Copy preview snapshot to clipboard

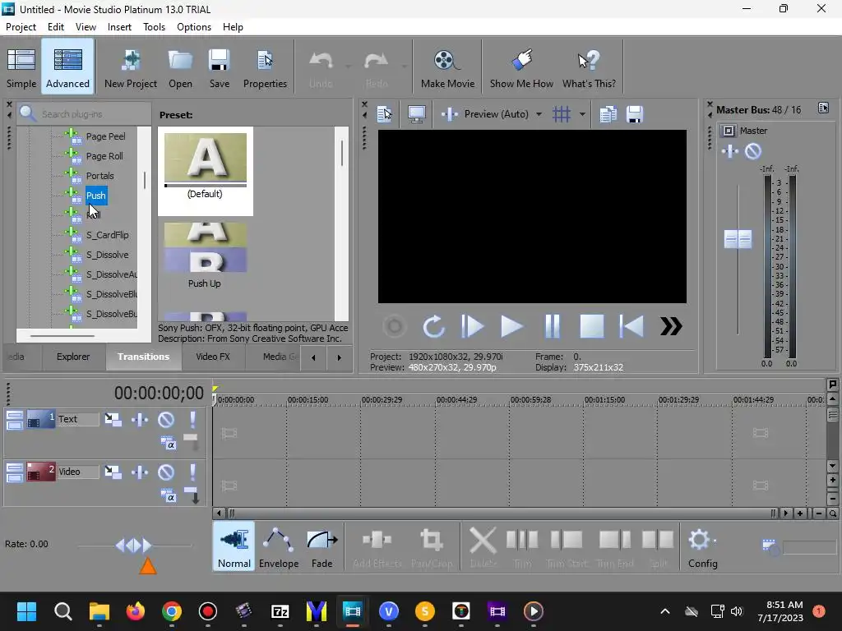pos(608,114)
